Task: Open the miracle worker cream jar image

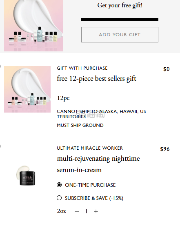Action: click(26, 175)
